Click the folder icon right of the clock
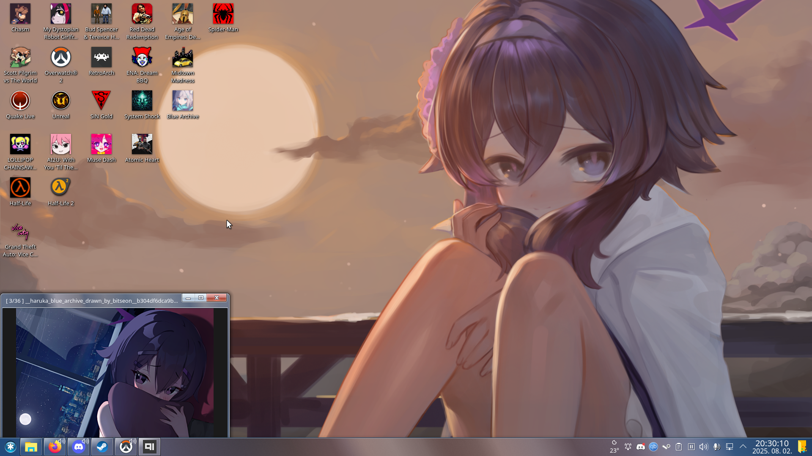The height and width of the screenshot is (456, 812). (802, 447)
